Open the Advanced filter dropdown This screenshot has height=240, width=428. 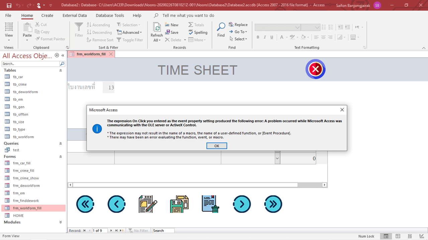pyautogui.click(x=129, y=32)
